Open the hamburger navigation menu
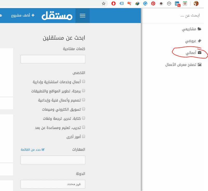The image size is (208, 191). [82, 15]
